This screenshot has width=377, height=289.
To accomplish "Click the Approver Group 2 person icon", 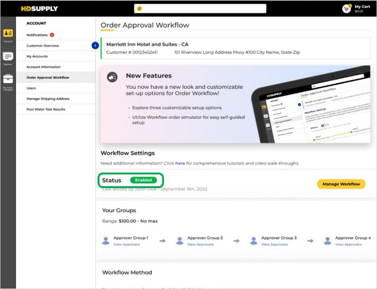I will (180, 240).
